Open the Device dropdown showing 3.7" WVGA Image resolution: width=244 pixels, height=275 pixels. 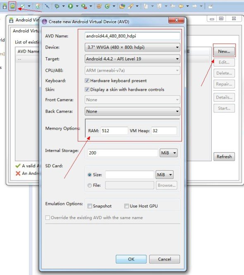click(x=132, y=47)
